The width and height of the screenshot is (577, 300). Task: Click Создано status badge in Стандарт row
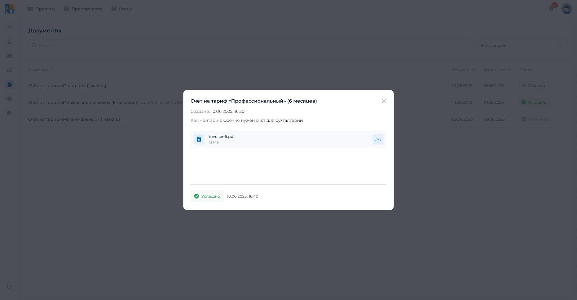click(x=533, y=86)
